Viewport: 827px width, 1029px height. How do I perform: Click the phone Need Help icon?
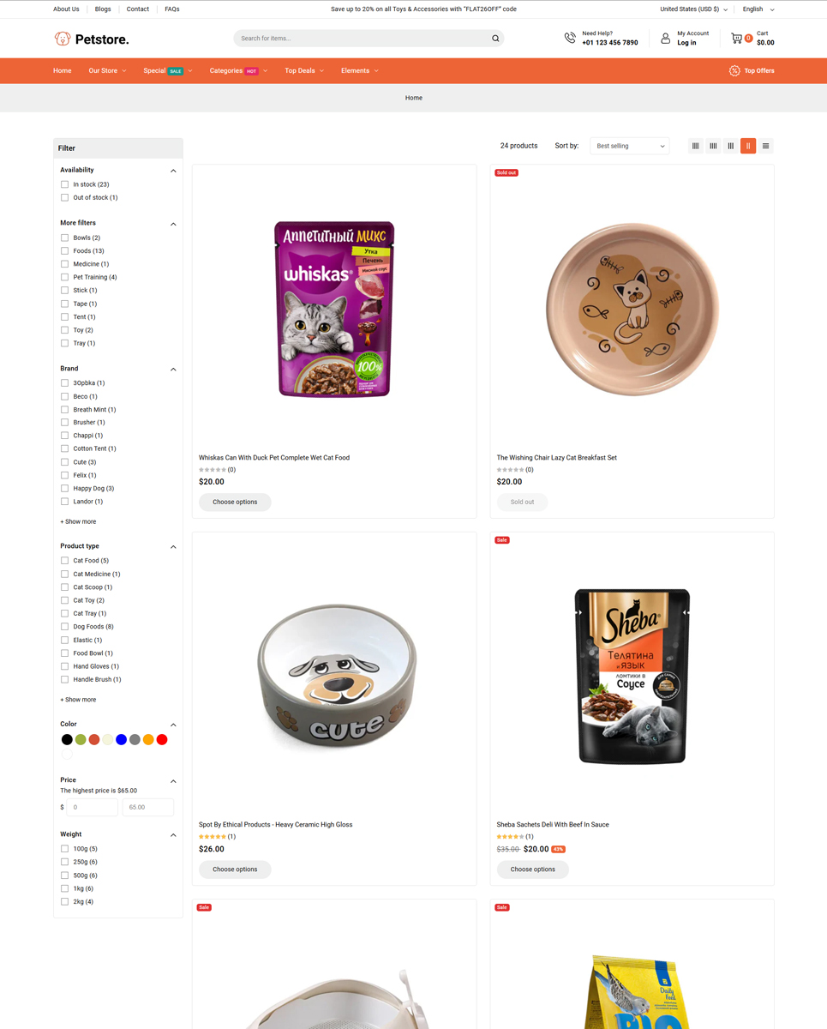pos(570,38)
